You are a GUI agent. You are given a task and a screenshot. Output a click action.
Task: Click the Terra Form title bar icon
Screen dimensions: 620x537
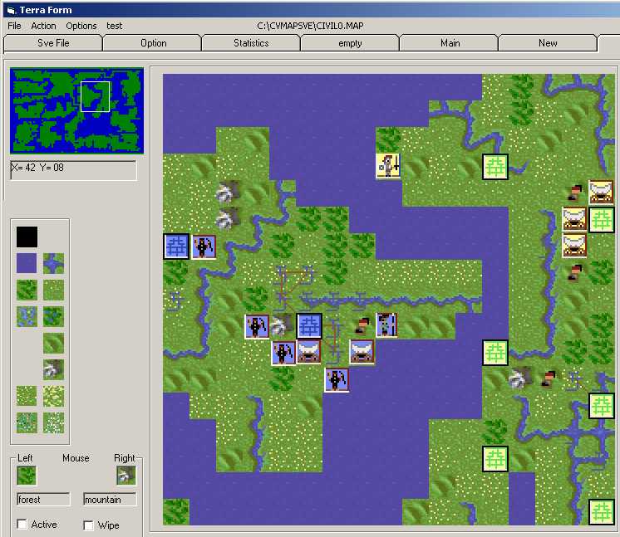11,10
